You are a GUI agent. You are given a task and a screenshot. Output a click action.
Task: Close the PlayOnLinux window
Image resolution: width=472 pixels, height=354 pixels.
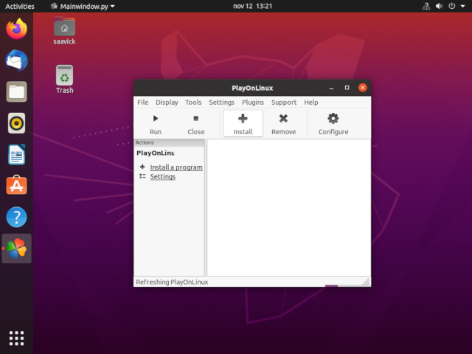click(362, 88)
